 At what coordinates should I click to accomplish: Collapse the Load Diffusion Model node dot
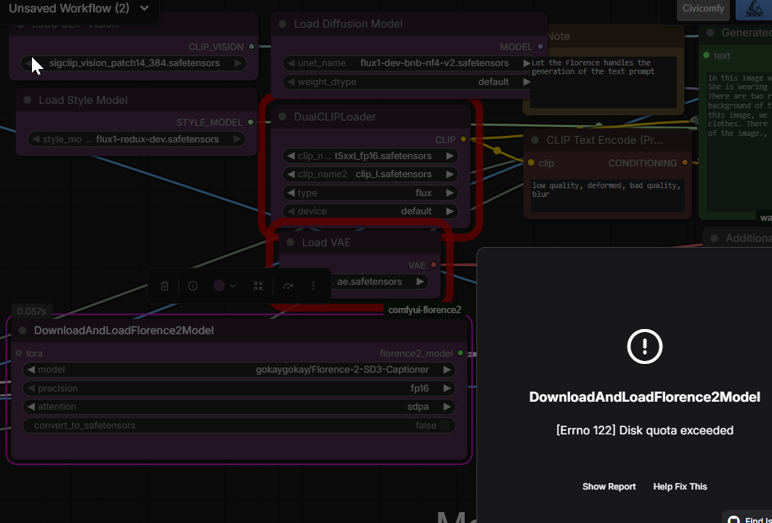pos(283,24)
